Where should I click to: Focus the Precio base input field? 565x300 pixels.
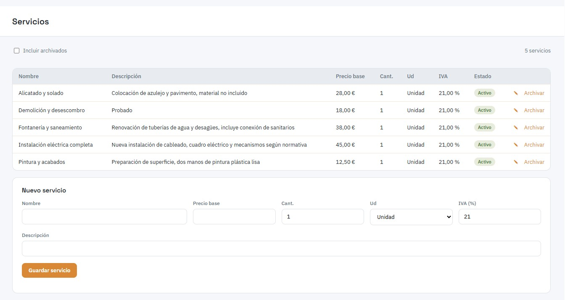coord(234,217)
